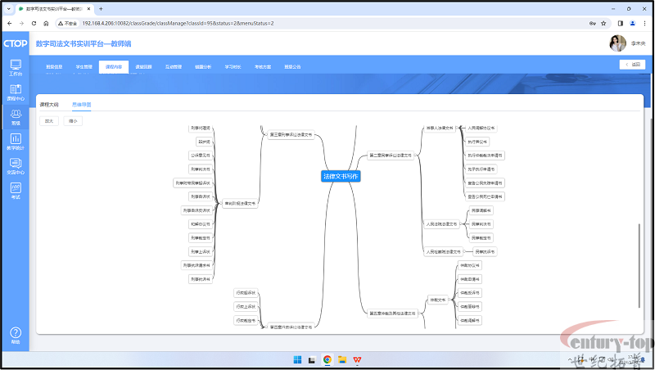Reload the page via the refresh icon
Image resolution: width=655 pixels, height=370 pixels.
pos(34,24)
